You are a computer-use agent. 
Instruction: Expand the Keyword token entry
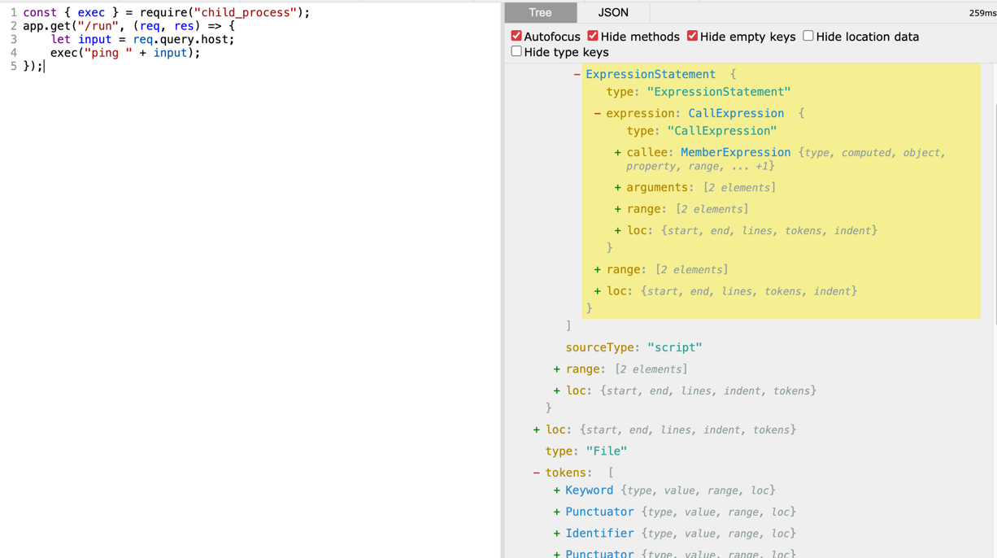click(556, 490)
